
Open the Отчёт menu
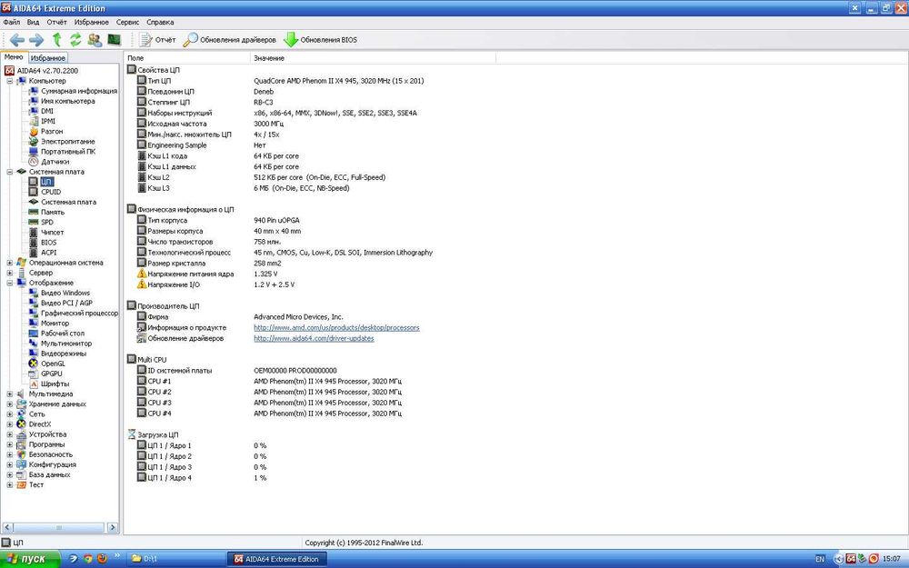point(56,22)
